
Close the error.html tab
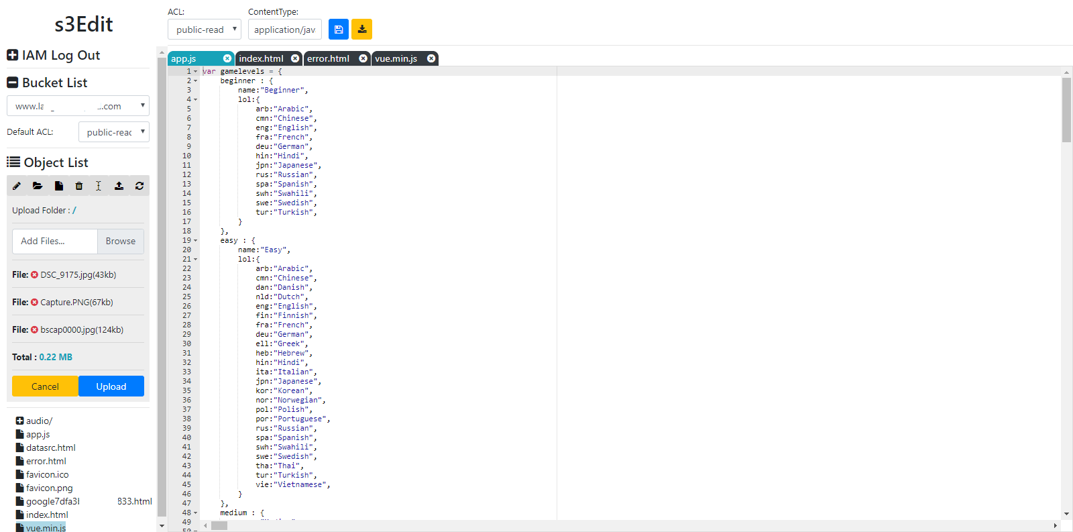coord(363,58)
